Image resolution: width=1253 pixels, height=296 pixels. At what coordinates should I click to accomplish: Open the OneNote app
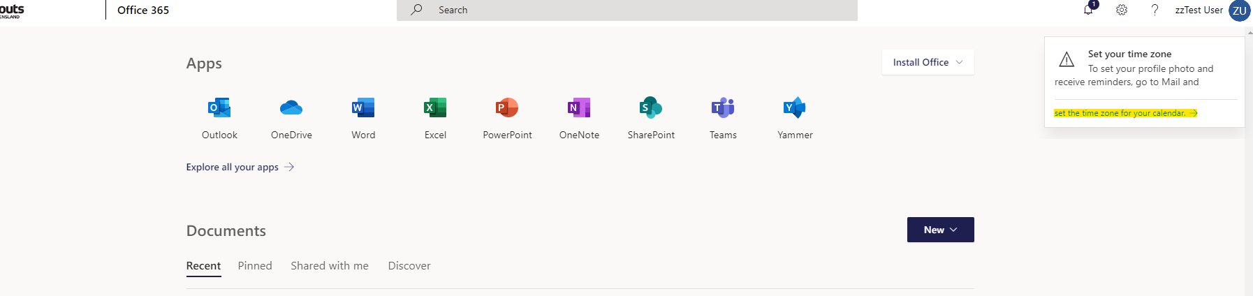point(579,118)
